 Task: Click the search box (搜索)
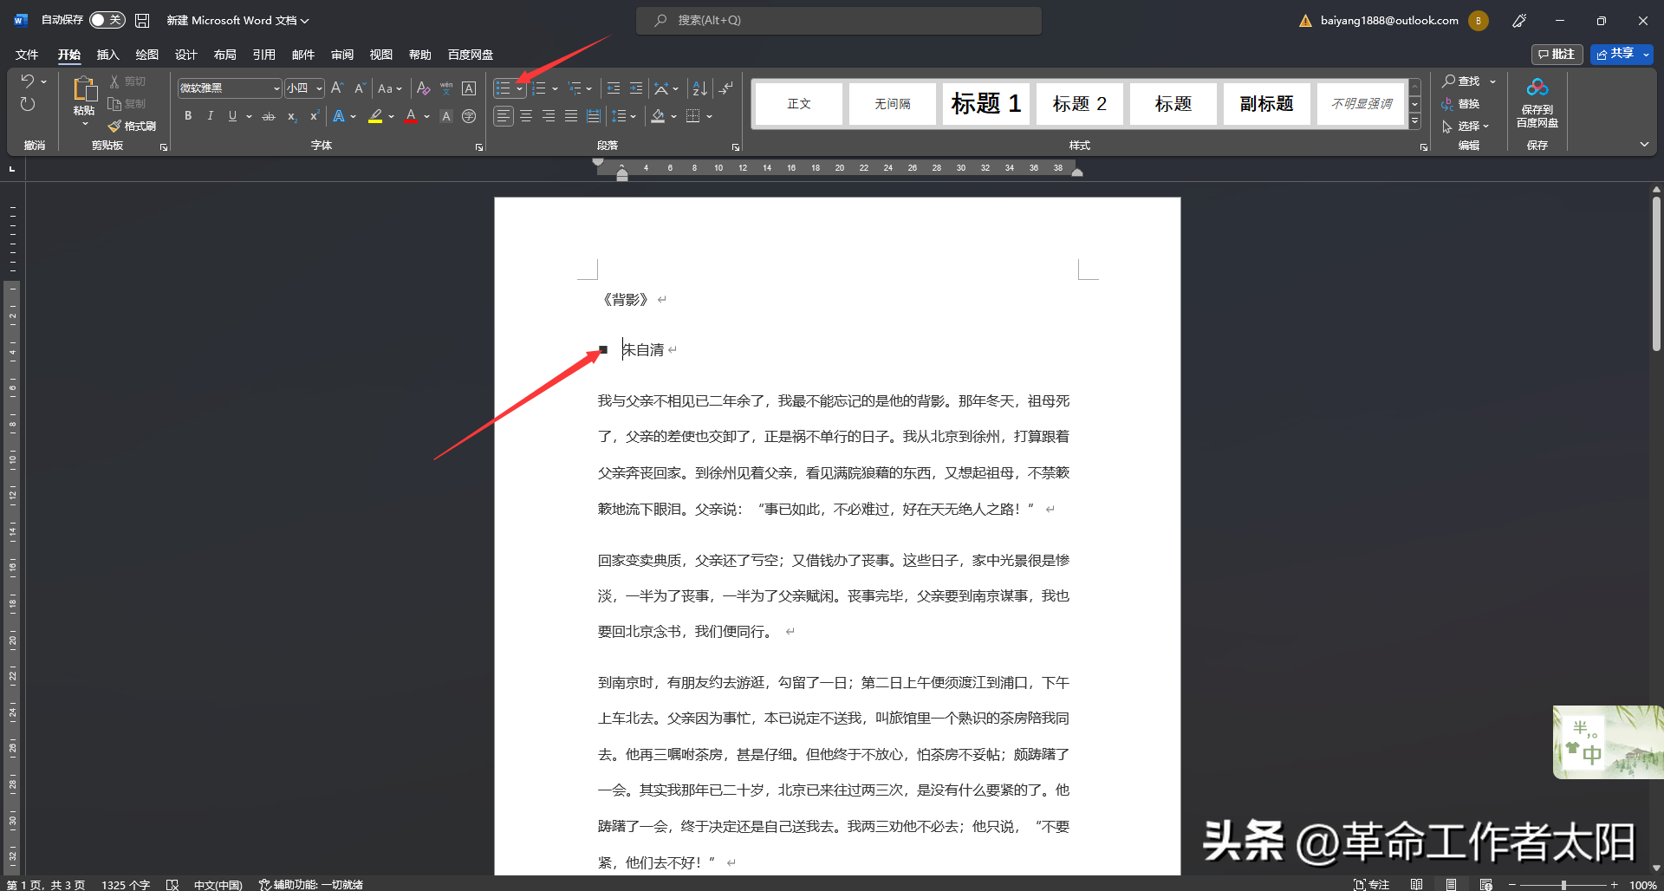pos(839,20)
